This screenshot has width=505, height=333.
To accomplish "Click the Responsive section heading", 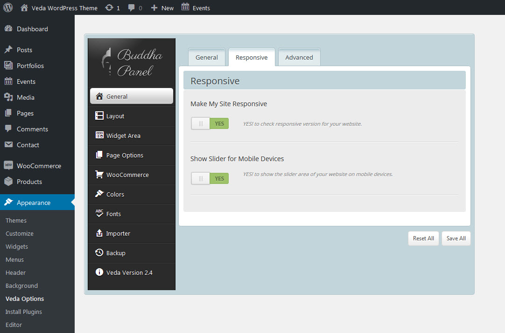I will pos(215,81).
